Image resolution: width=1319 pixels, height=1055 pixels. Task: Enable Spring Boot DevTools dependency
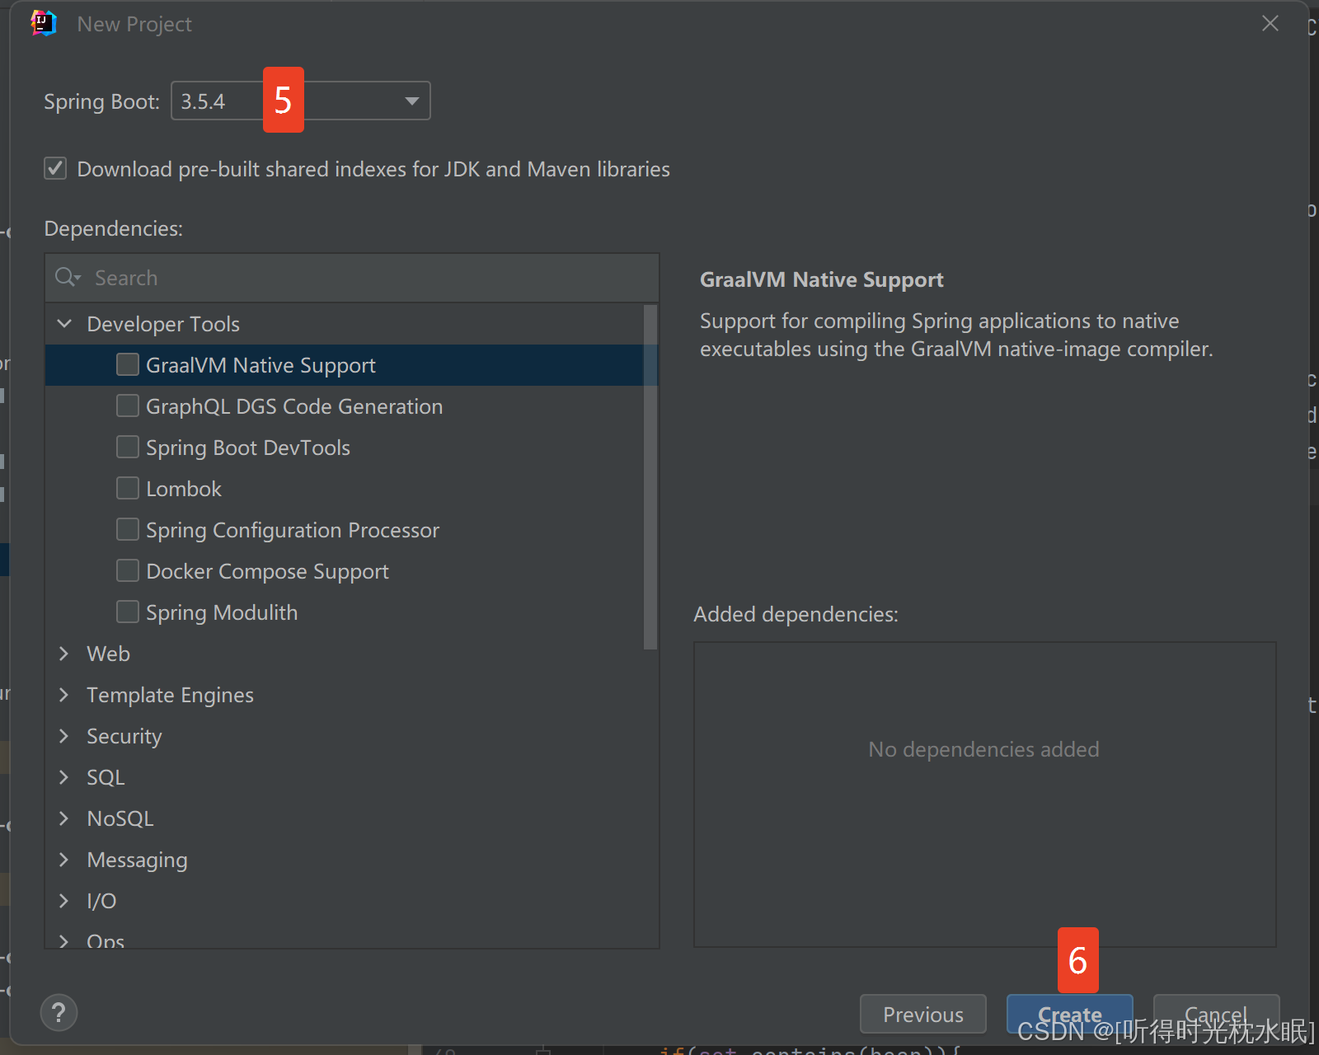coord(128,447)
